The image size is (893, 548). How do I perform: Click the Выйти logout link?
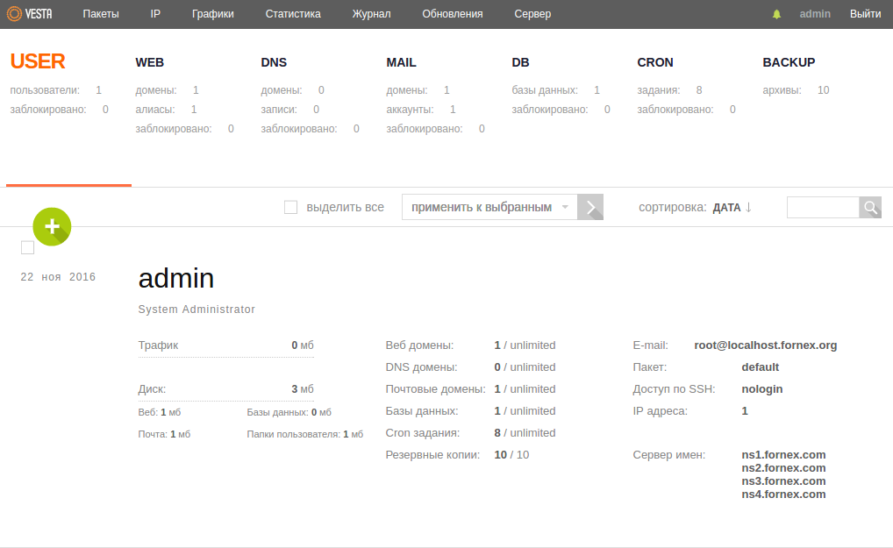coord(865,14)
